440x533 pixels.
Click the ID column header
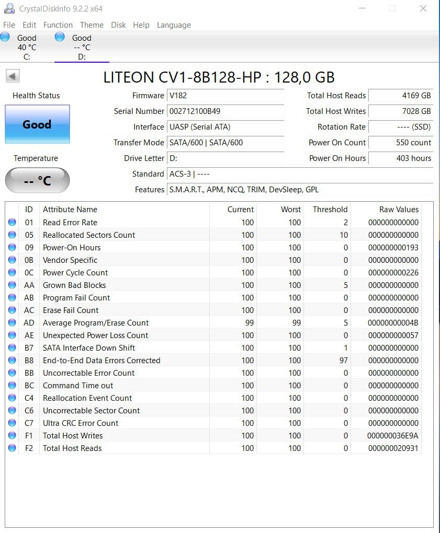click(x=29, y=210)
